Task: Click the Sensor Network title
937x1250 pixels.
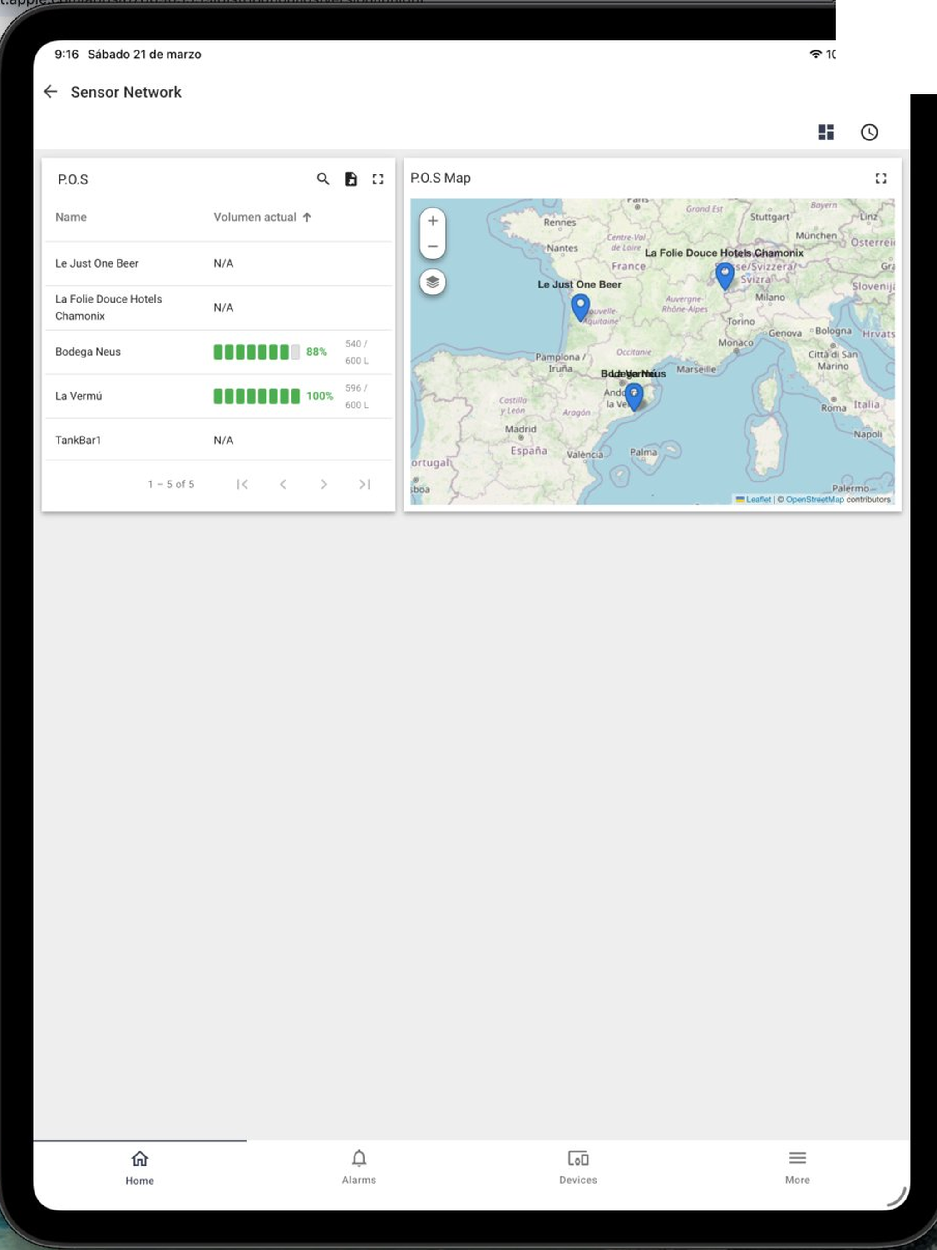Action: coord(126,92)
